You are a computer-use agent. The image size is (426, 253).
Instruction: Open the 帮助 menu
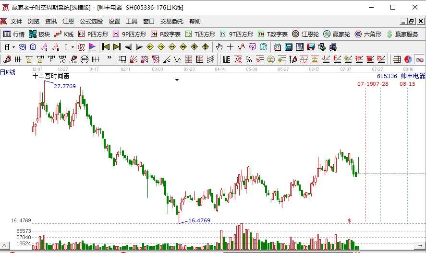pyautogui.click(x=195, y=22)
